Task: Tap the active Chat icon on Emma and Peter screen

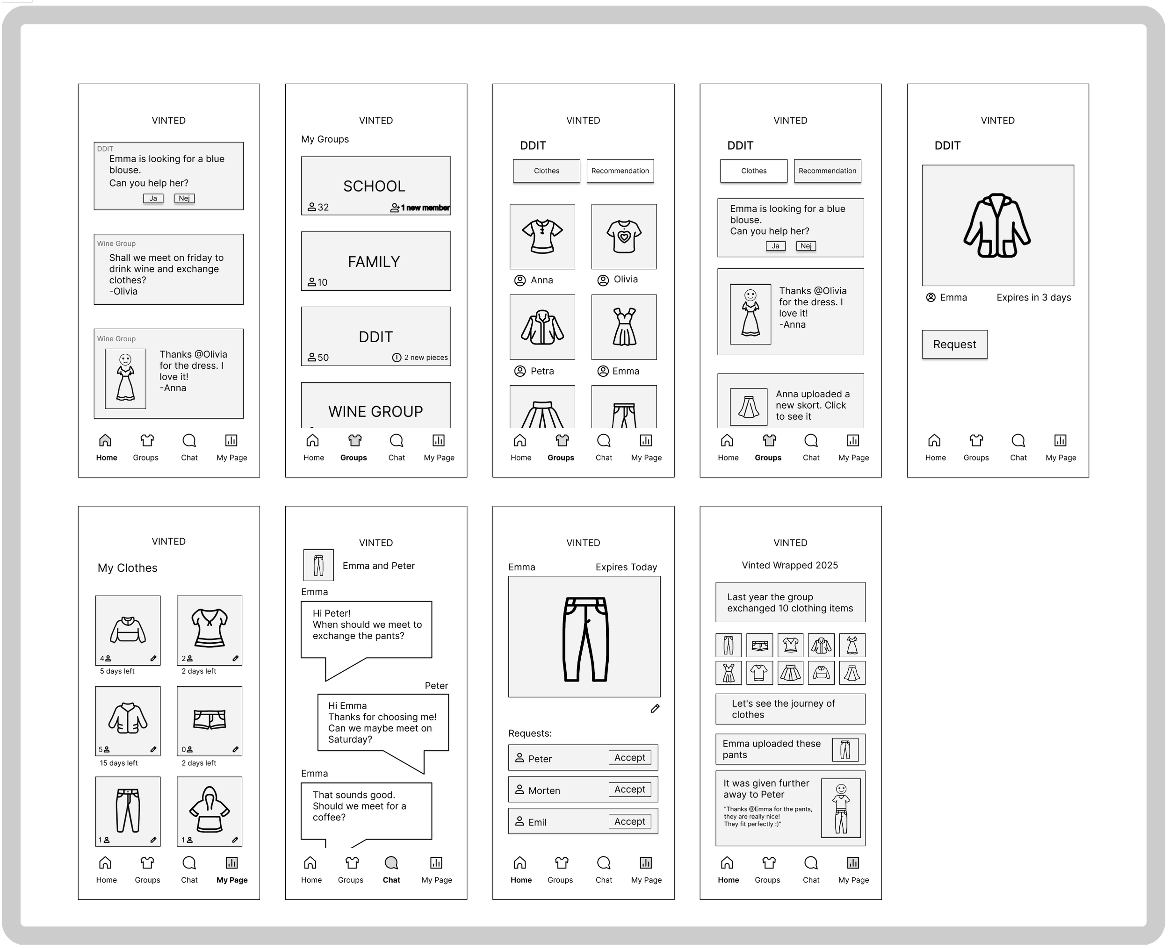Action: tap(391, 863)
